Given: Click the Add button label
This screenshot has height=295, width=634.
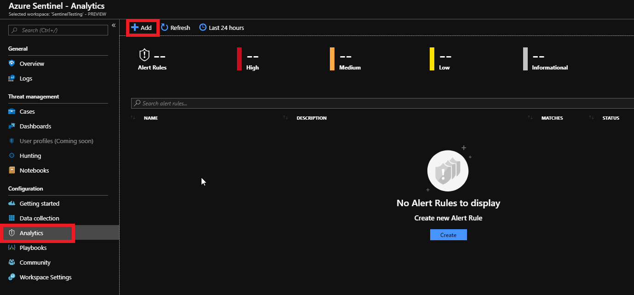Looking at the screenshot, I should tap(146, 28).
